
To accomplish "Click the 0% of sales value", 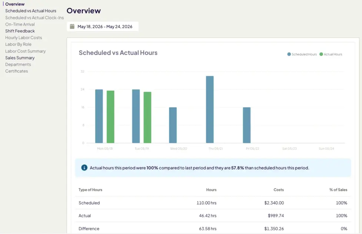I will click(x=344, y=229).
